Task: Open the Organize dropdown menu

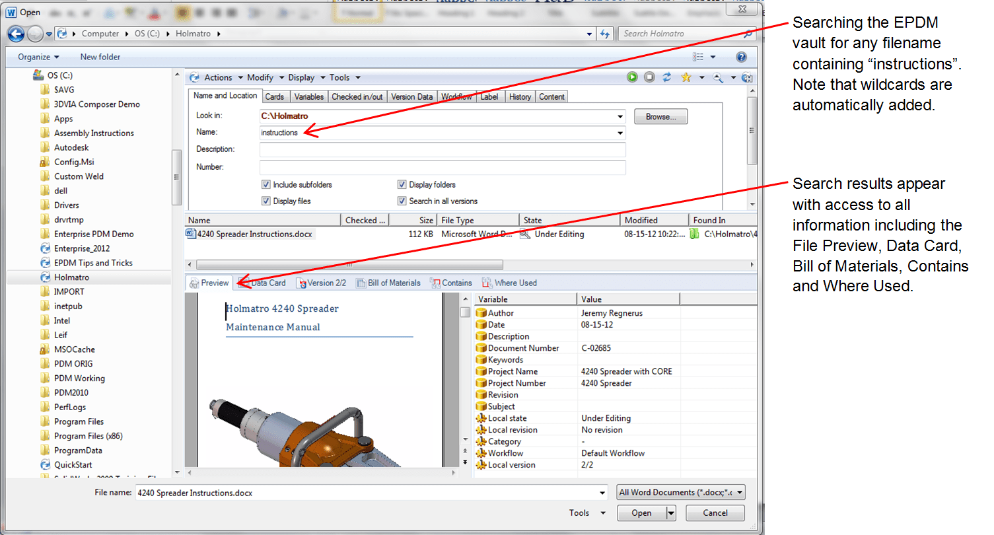Action: point(38,57)
